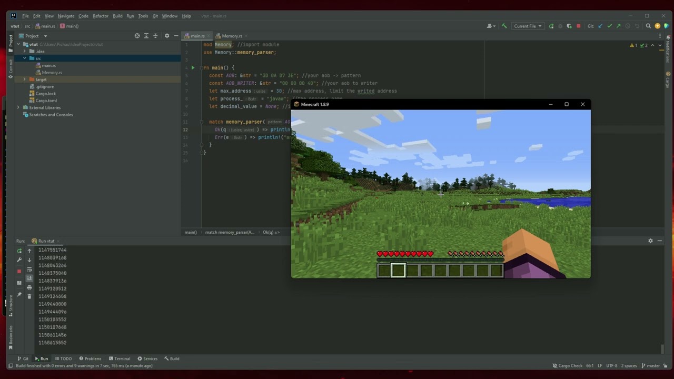Open user account dropdown in toolbar

[491, 26]
